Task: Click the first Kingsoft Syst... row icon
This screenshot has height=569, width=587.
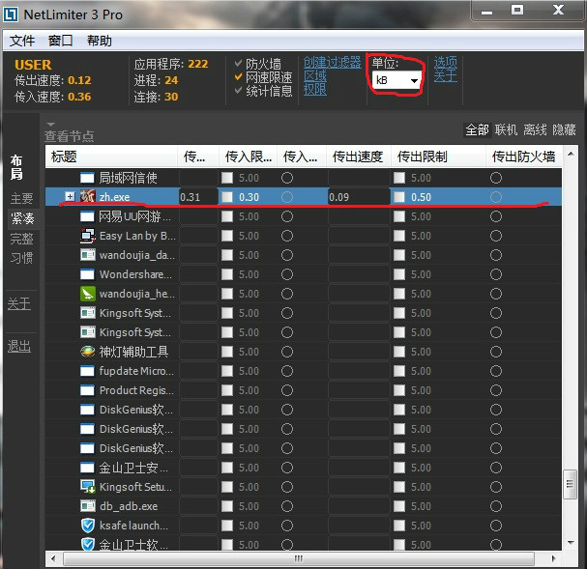Action: (87, 313)
